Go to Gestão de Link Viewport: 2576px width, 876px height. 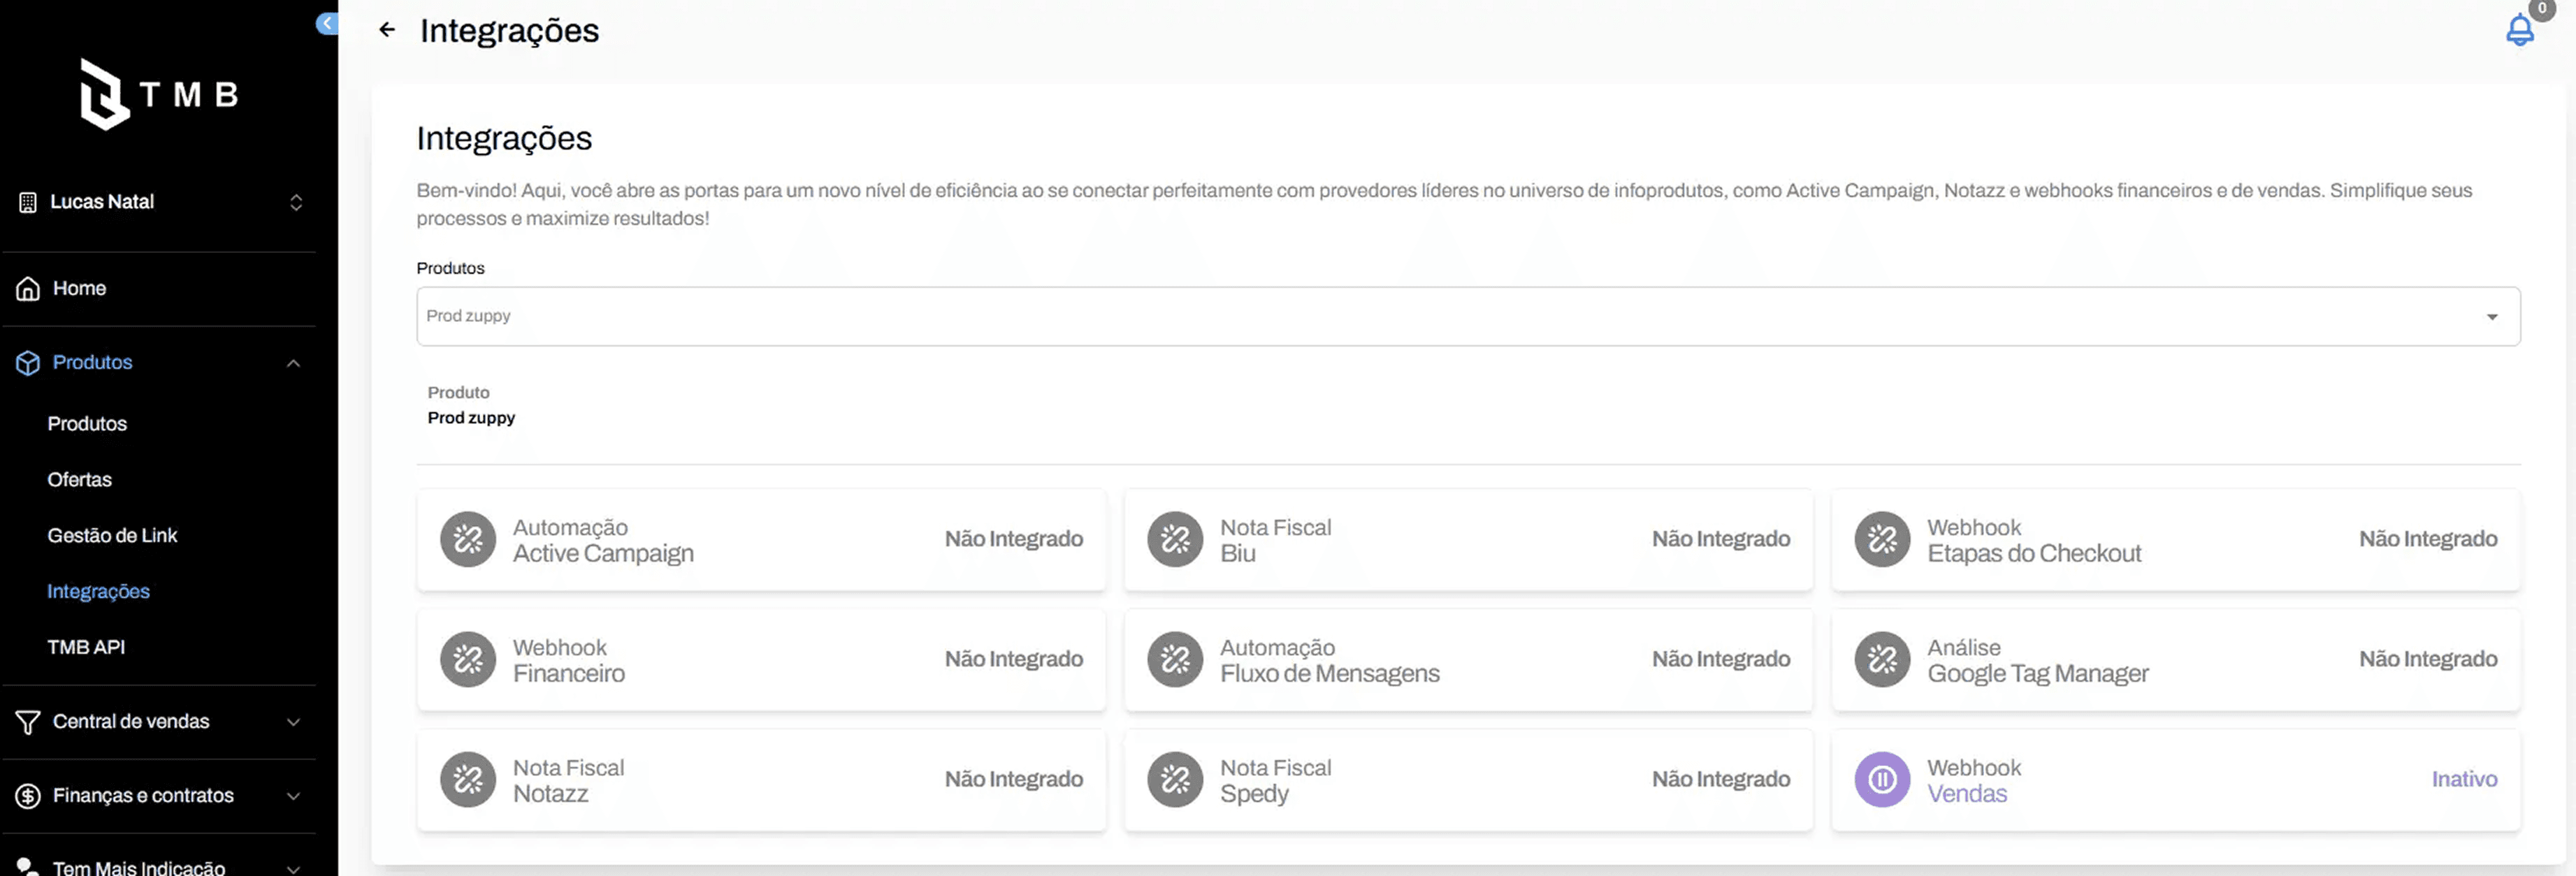(x=112, y=536)
